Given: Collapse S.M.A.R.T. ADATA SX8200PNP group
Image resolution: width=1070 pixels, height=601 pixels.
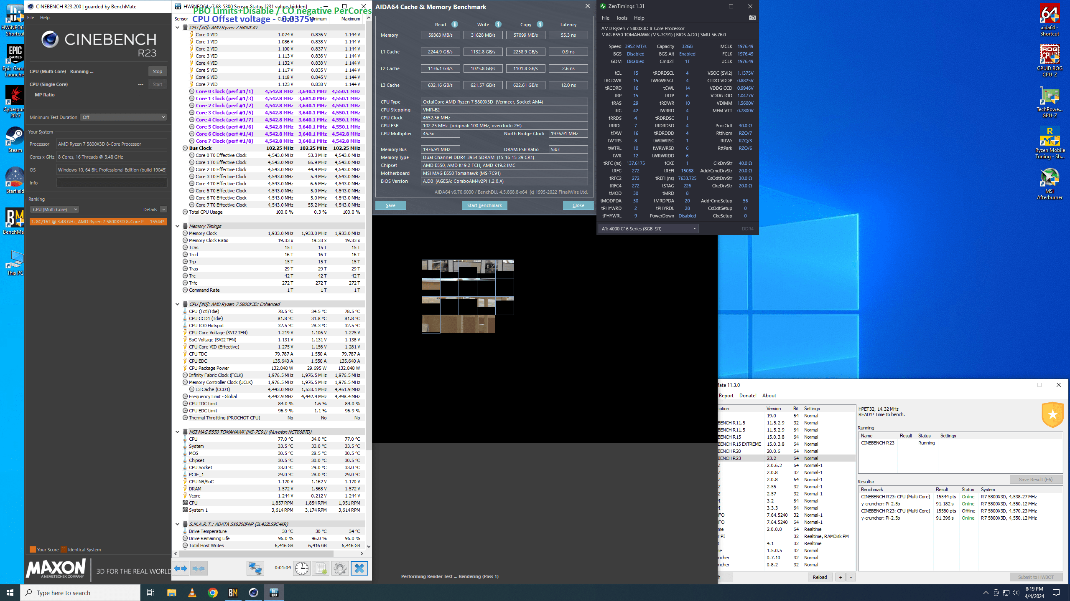Looking at the screenshot, I should (x=177, y=524).
